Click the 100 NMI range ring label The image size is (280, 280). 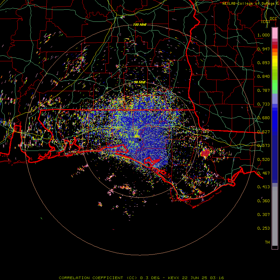coord(140,25)
